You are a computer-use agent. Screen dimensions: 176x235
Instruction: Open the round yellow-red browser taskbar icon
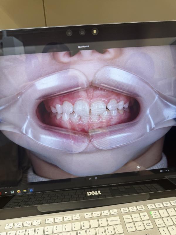click(19, 191)
